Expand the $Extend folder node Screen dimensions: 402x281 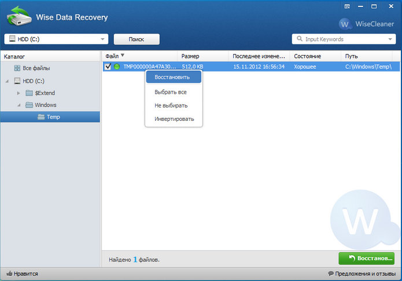point(19,93)
